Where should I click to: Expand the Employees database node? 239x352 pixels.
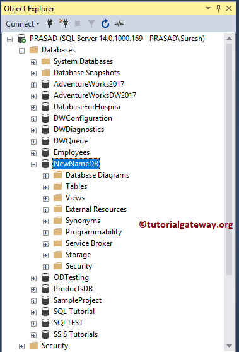click(33, 154)
